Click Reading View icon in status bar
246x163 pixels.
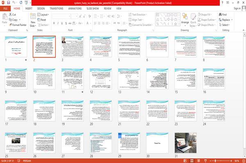tap(198, 161)
